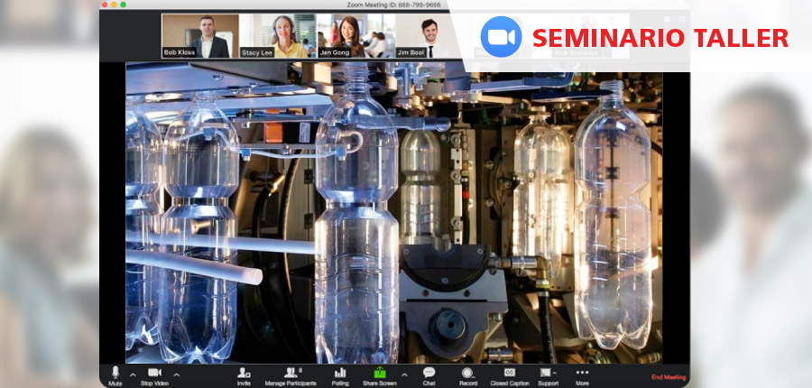Select Jen Gong video thumbnail
Viewport: 812px width, 388px height.
355,36
